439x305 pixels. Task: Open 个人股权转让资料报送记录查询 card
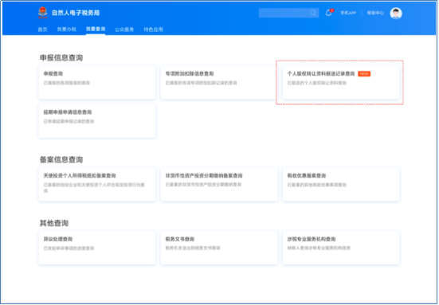point(341,82)
